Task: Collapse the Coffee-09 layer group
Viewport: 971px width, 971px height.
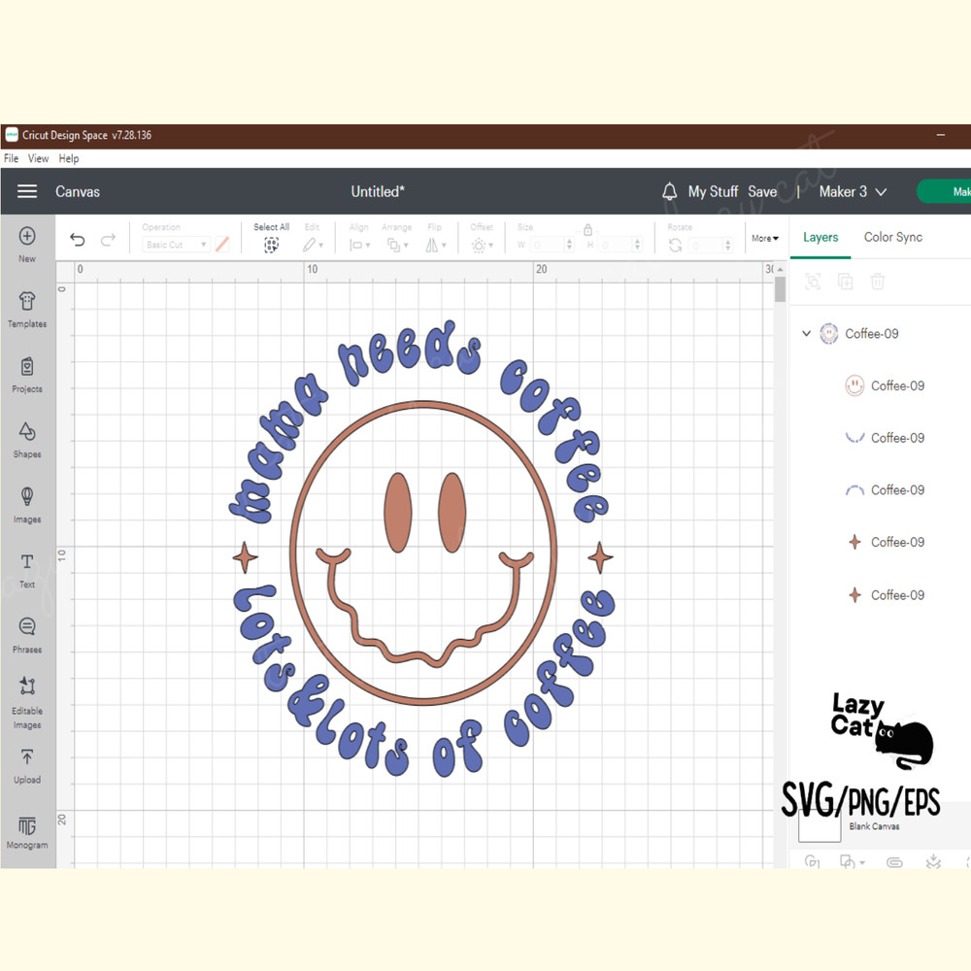Action: 806,333
